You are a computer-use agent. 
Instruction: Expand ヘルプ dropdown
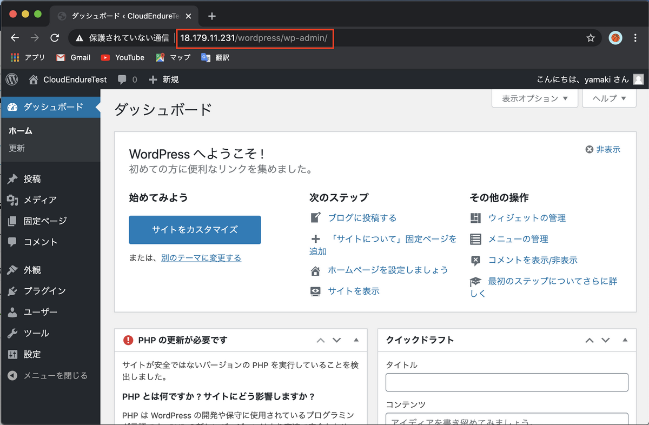pos(609,98)
